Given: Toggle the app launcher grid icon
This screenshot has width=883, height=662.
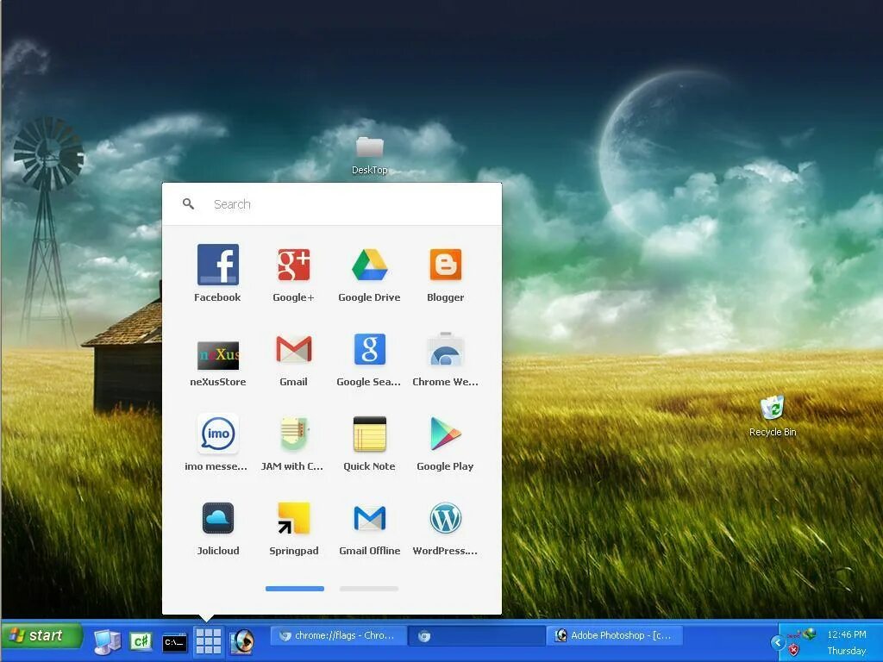Looking at the screenshot, I should [209, 641].
